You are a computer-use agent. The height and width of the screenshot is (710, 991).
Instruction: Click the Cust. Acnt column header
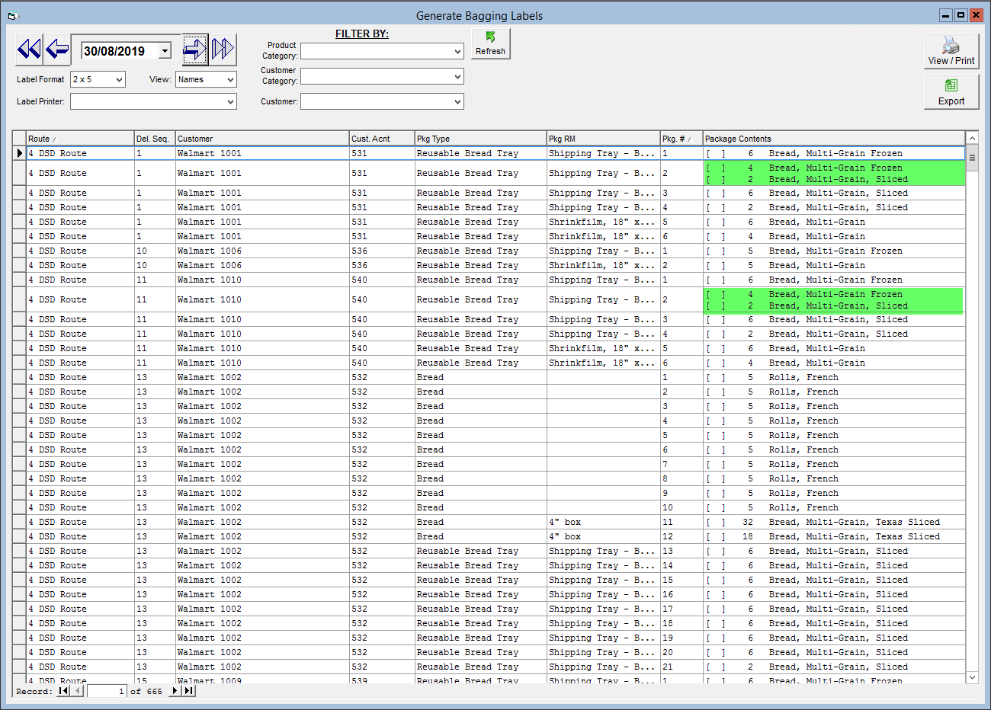382,139
